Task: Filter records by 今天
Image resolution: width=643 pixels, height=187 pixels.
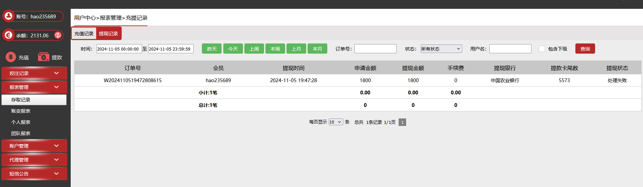Action: (233, 49)
